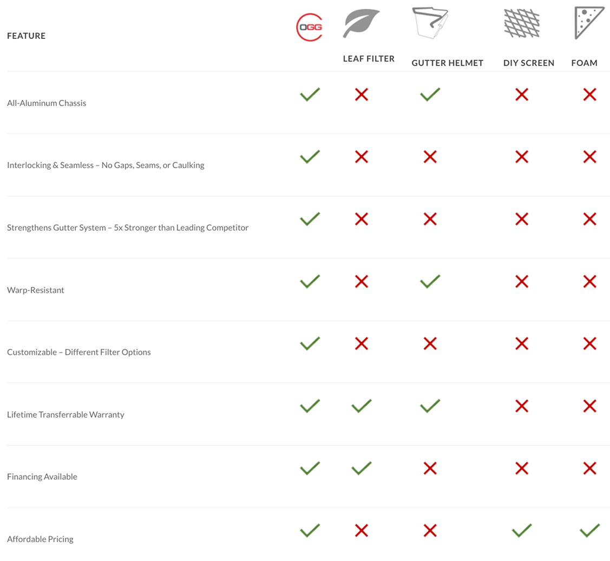Select the FOAM column heading
Screen dimensions: 610x561
(584, 63)
